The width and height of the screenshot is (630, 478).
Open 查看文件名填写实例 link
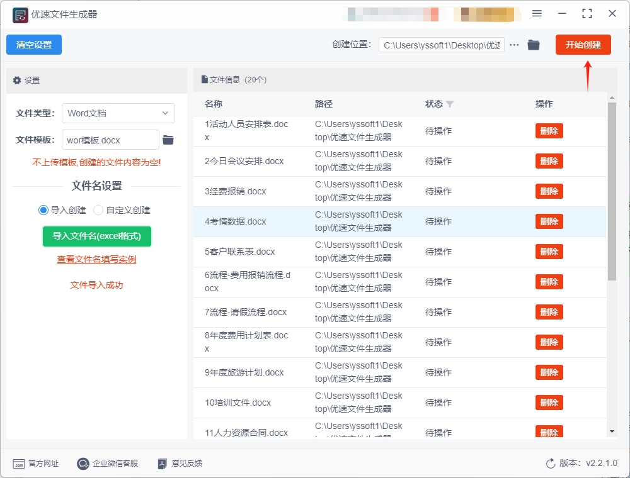point(97,260)
